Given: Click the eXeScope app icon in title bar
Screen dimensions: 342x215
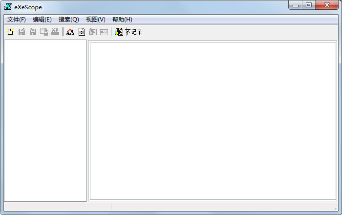Looking at the screenshot, I should click(x=8, y=7).
